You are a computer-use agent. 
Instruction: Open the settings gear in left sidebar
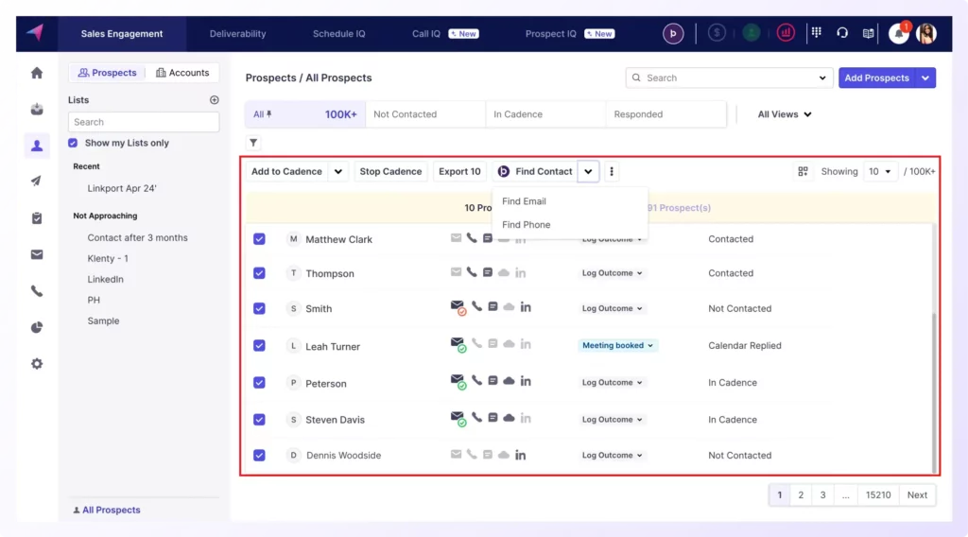point(37,364)
